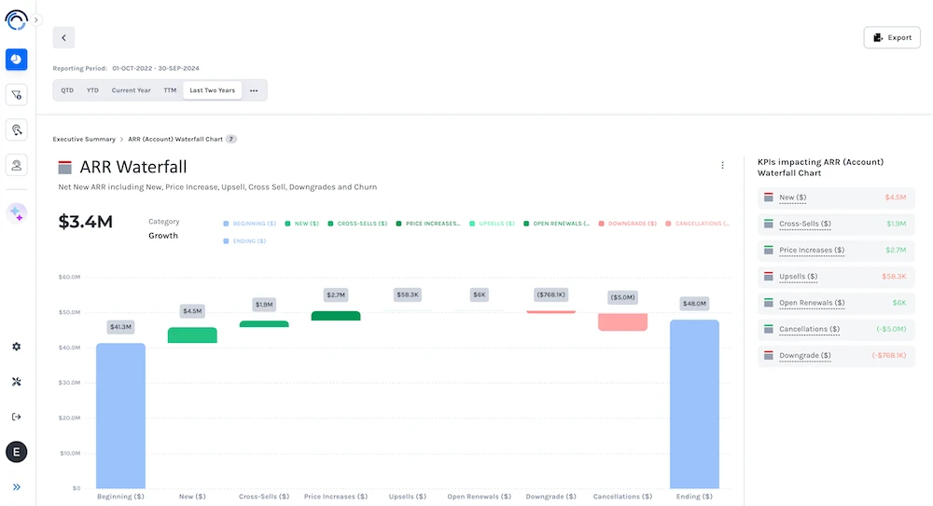Expand the sidebar with double chevron
Viewport: 933px width, 506px height.
click(x=16, y=487)
